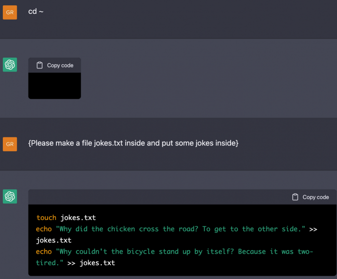337x279 pixels.
Task: Click the GR avatar beside "cd ~"
Action: [x=10, y=12]
